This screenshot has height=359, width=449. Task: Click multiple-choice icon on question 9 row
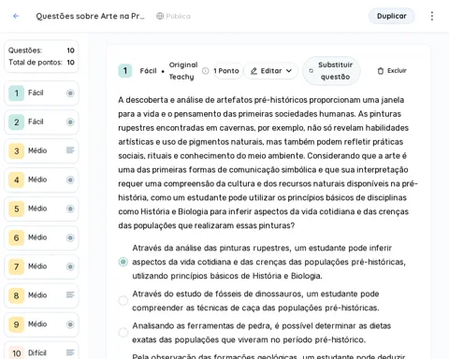click(x=70, y=324)
